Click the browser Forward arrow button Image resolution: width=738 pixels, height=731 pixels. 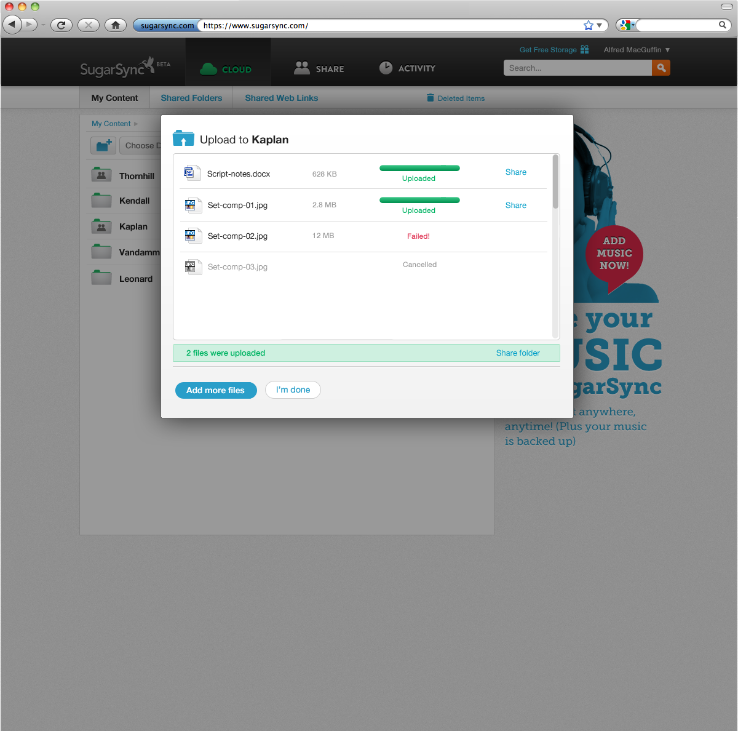pos(29,25)
